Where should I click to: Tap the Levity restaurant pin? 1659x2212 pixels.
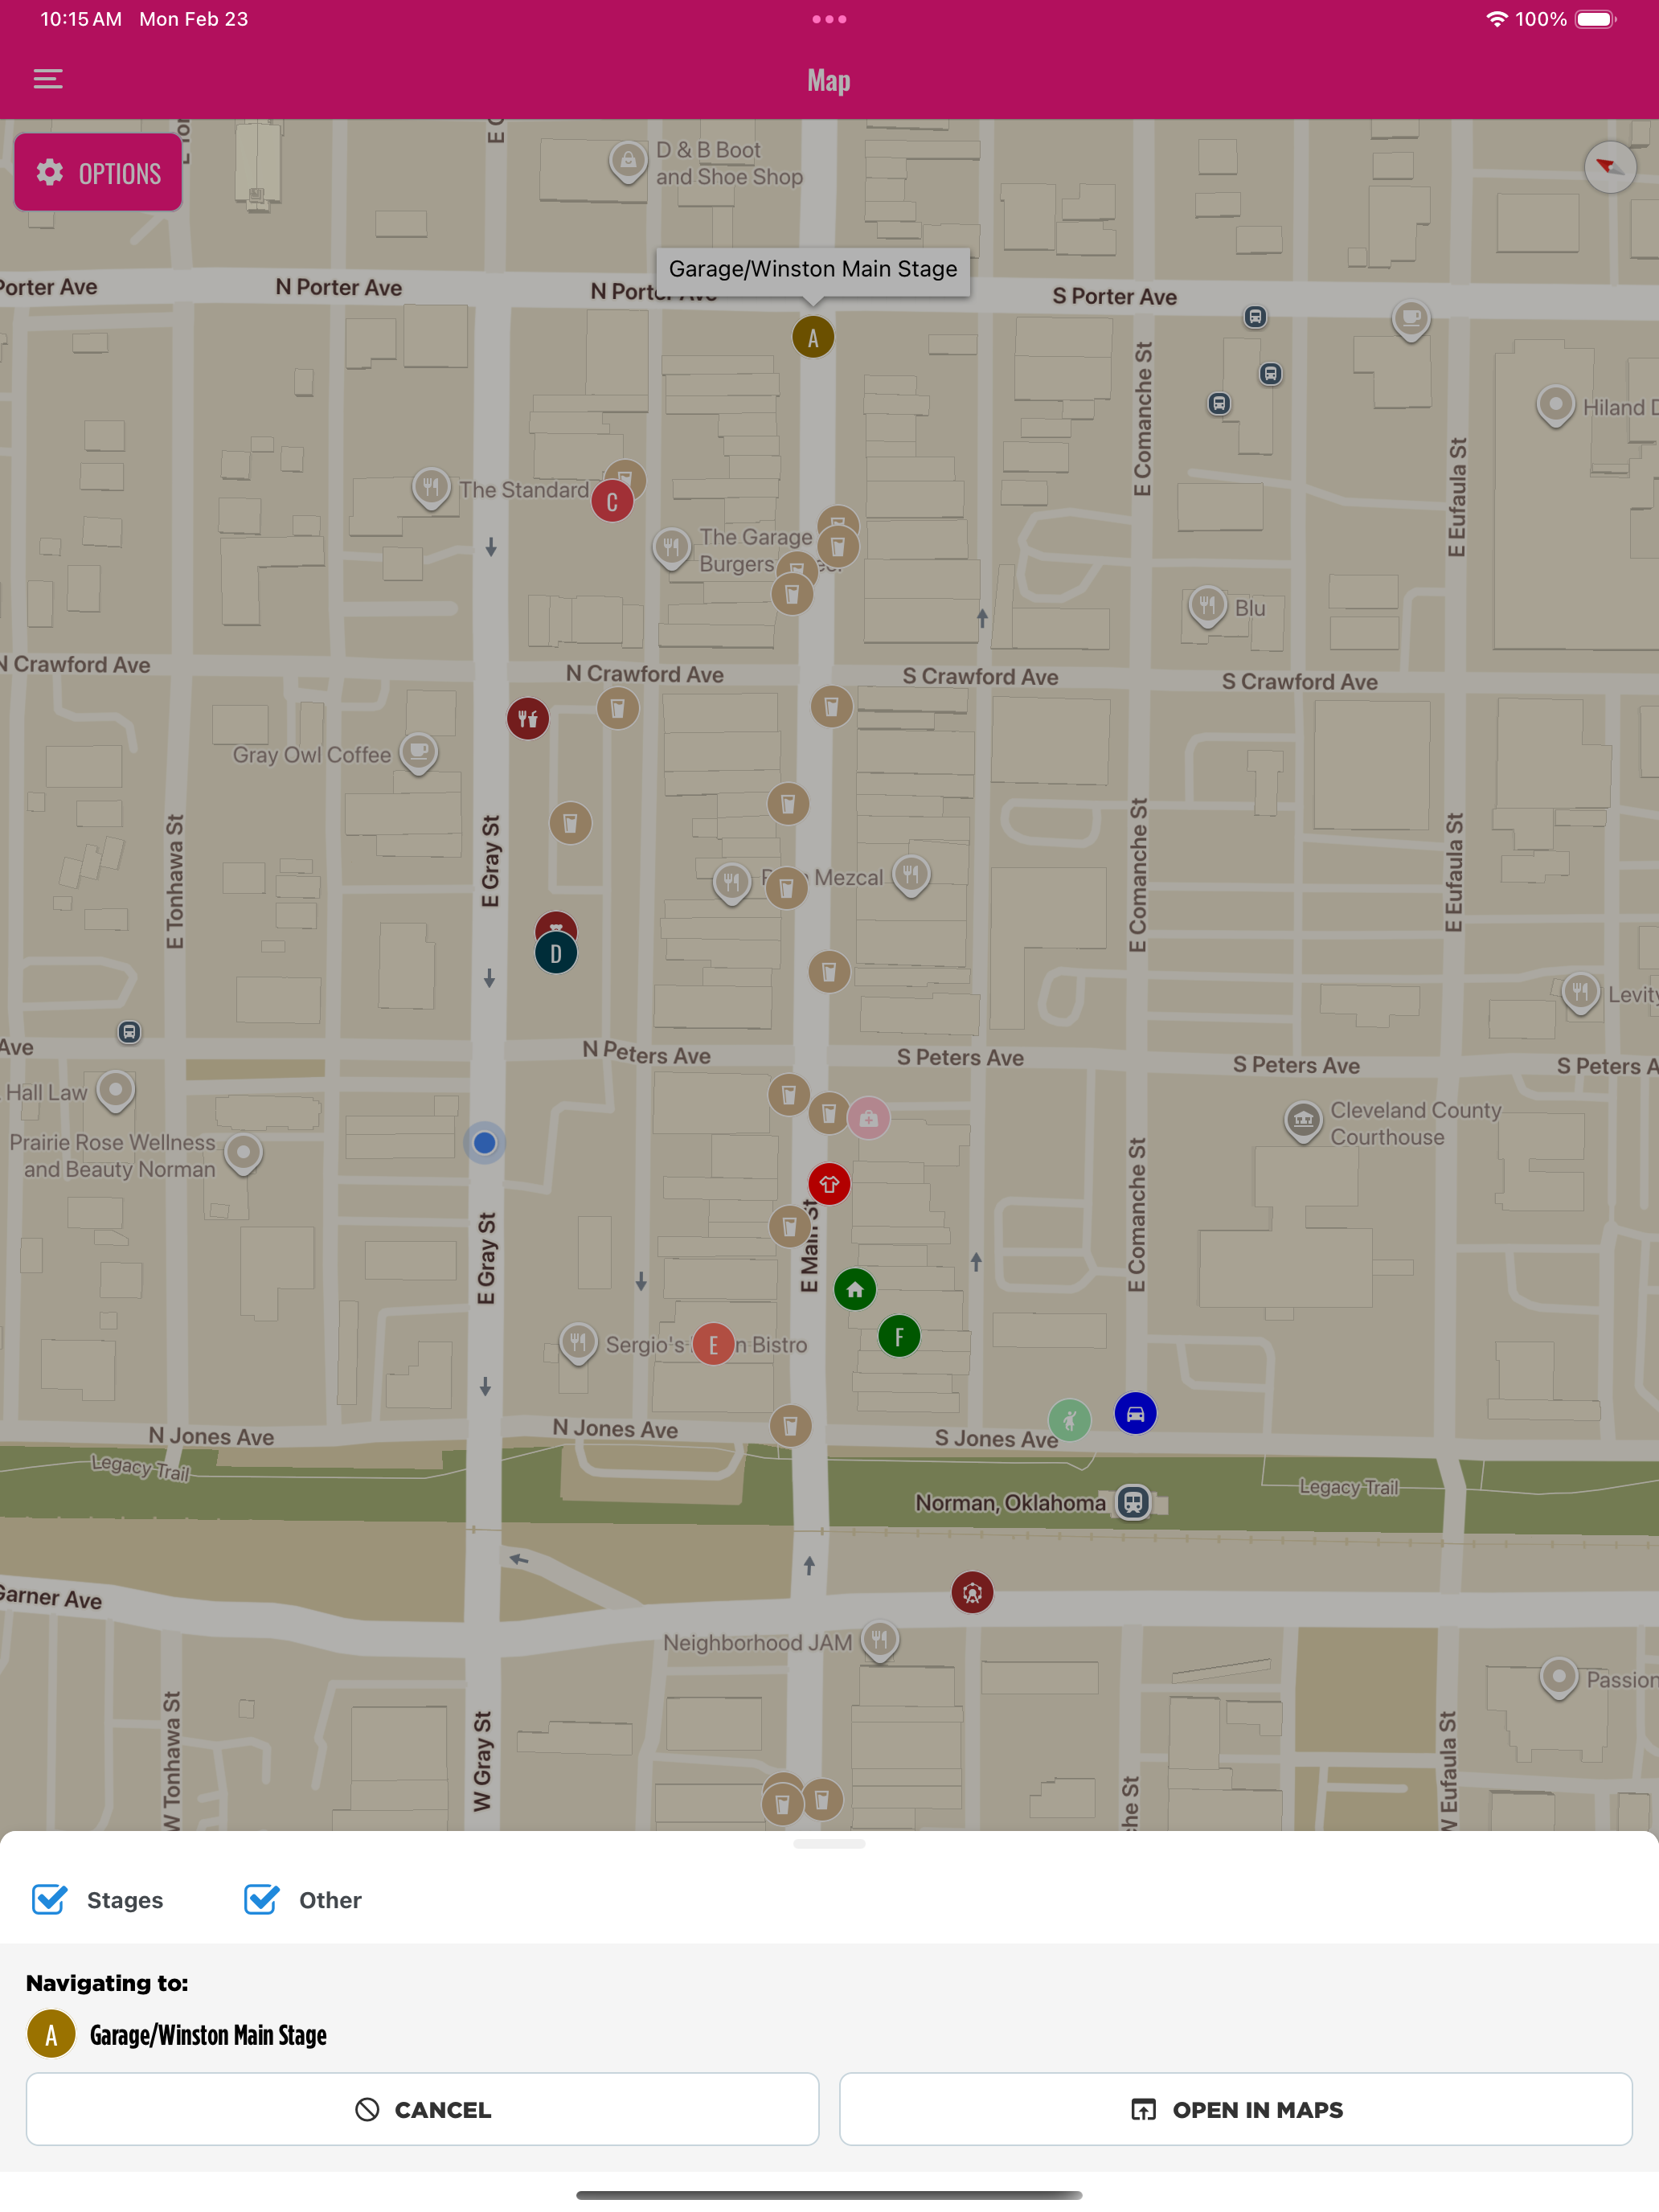[x=1580, y=993]
